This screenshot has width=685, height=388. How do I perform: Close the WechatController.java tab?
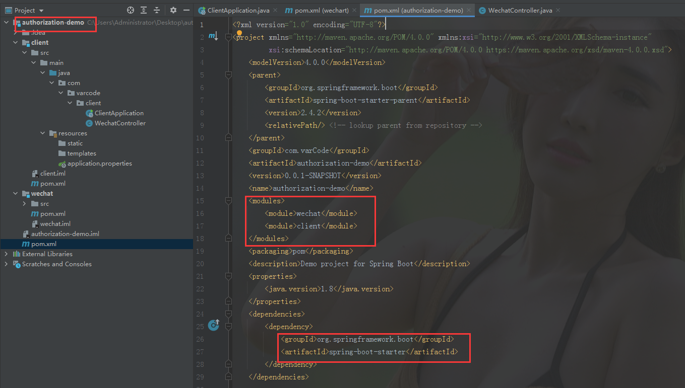click(559, 10)
